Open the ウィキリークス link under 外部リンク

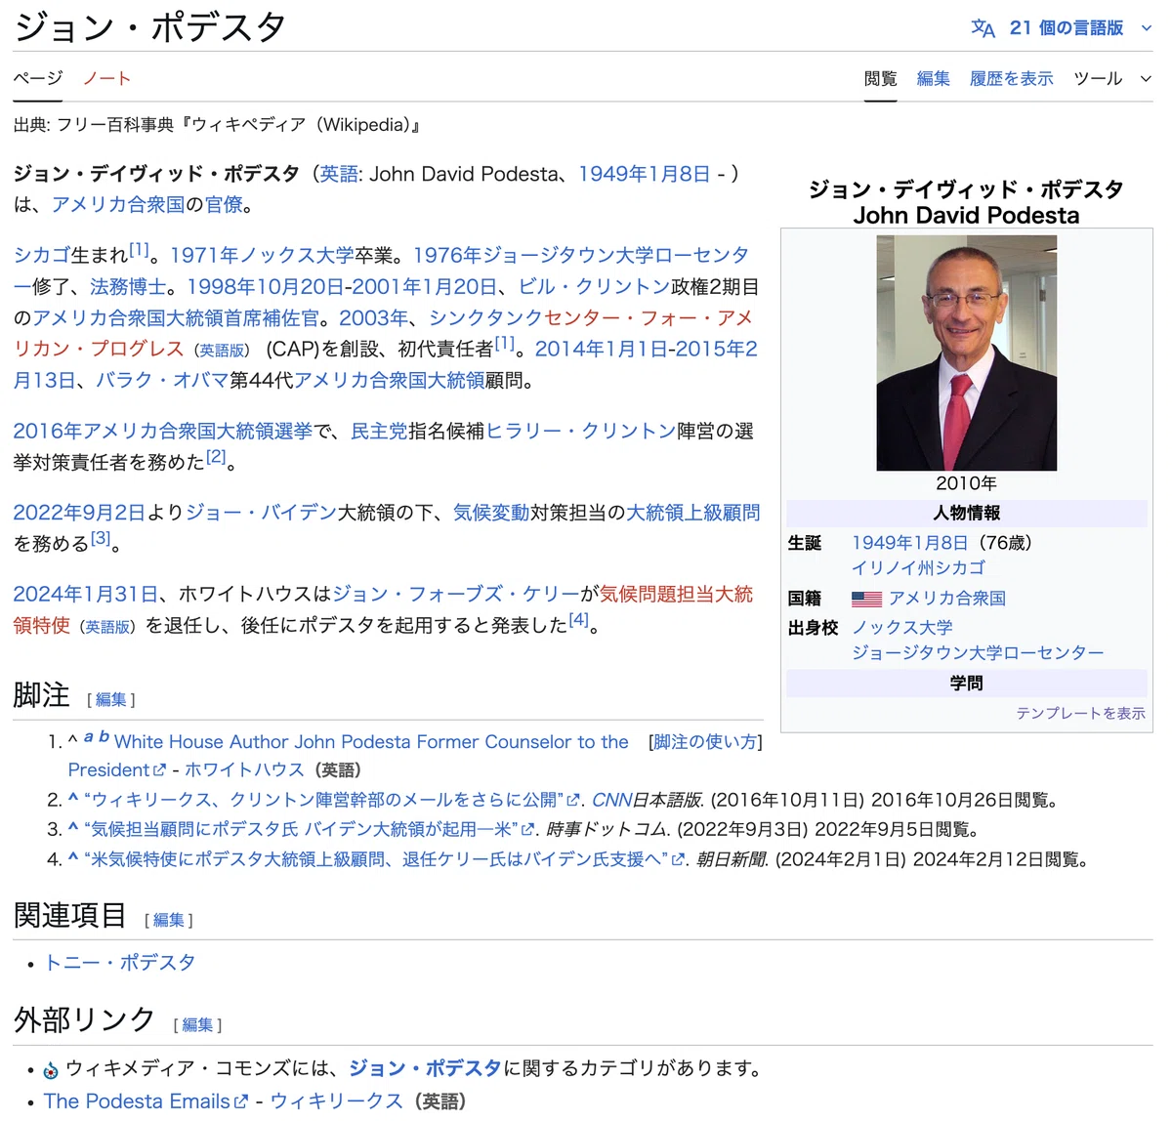pyautogui.click(x=336, y=1101)
